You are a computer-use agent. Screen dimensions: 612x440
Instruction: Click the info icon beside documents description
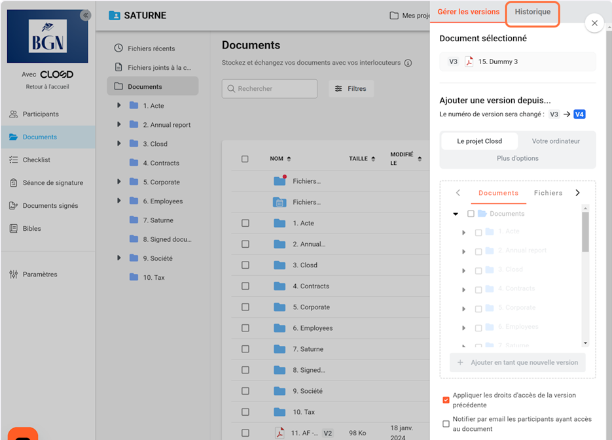click(408, 63)
